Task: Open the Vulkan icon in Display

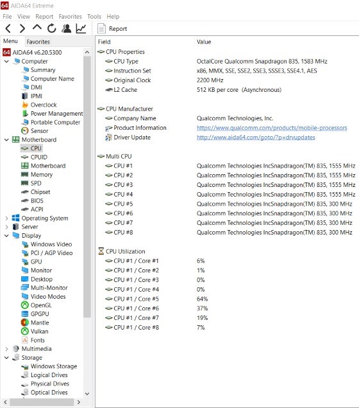Action: click(x=24, y=332)
